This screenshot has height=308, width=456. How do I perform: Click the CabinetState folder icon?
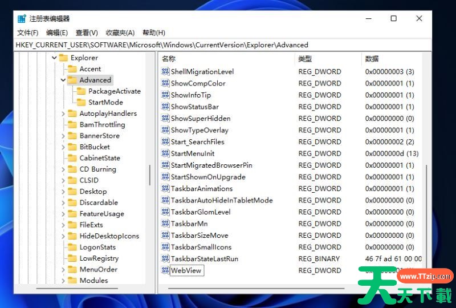[x=72, y=158]
